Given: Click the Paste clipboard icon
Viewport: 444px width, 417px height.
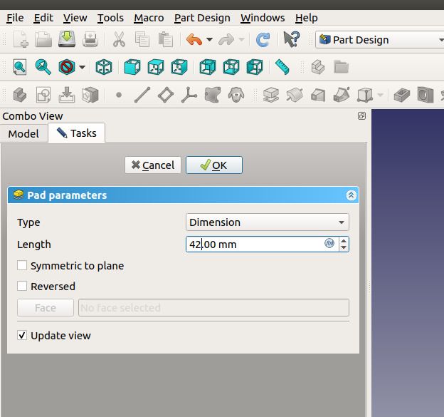Looking at the screenshot, I should click(166, 39).
